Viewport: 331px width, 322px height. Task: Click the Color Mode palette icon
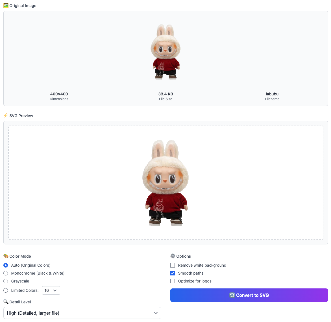(x=6, y=256)
